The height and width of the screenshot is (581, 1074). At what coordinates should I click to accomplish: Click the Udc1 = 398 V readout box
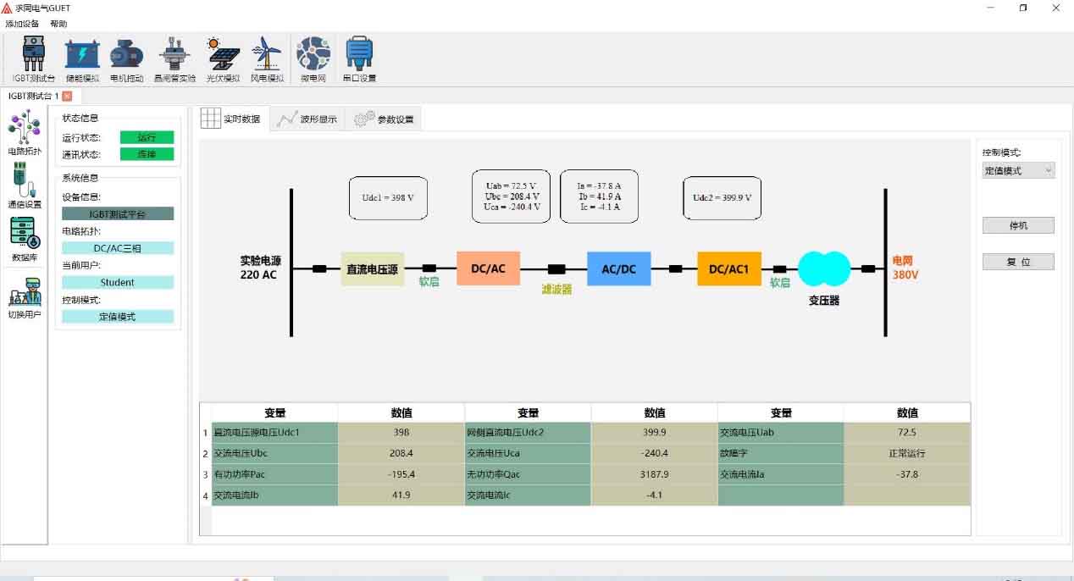[388, 198]
